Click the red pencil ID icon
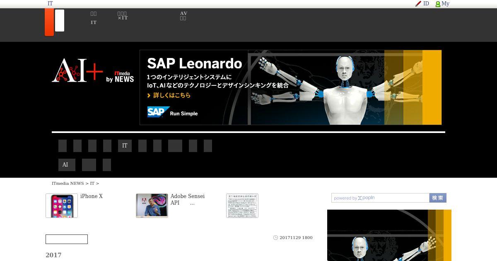 [x=418, y=4]
